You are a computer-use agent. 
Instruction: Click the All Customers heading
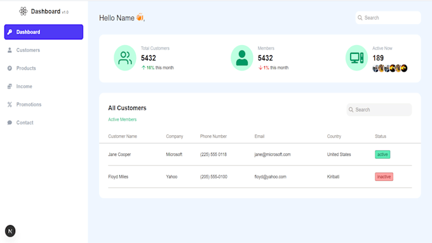pos(127,108)
